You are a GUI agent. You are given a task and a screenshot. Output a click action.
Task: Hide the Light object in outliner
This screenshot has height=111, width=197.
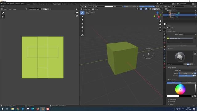pyautogui.click(x=195, y=17)
